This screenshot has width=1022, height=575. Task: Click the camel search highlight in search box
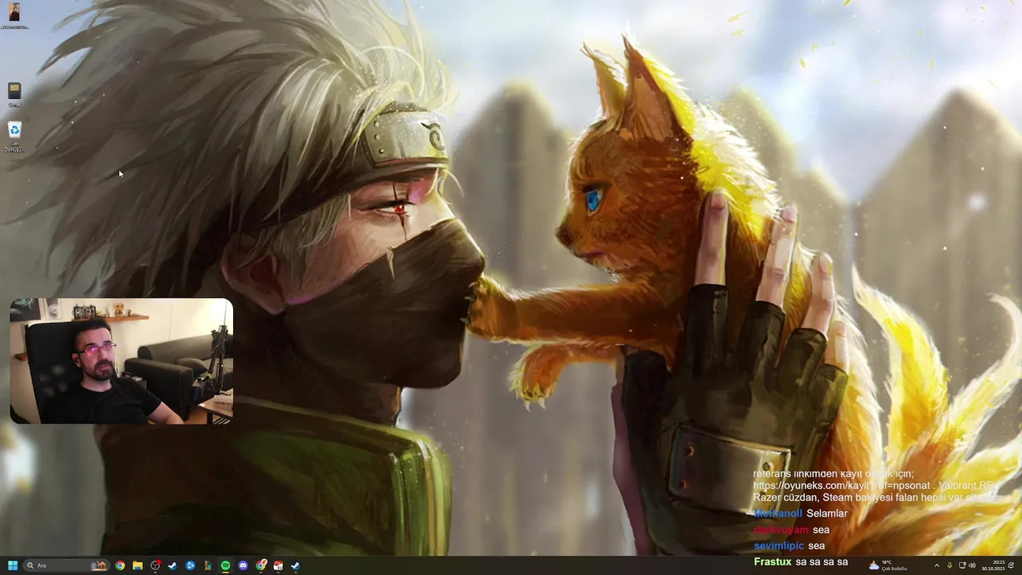[99, 565]
